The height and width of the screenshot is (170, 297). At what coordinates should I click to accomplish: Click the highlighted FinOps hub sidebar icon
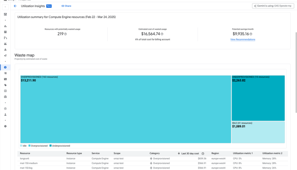(5, 67)
